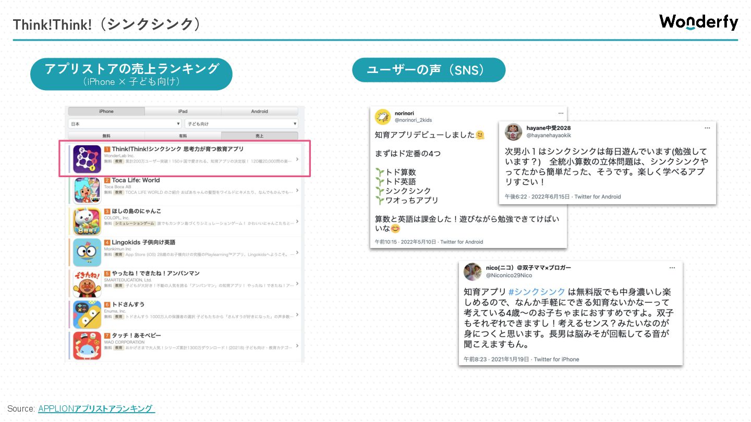
Task: Expand the Think!Think! row chevron
Action: (297, 159)
